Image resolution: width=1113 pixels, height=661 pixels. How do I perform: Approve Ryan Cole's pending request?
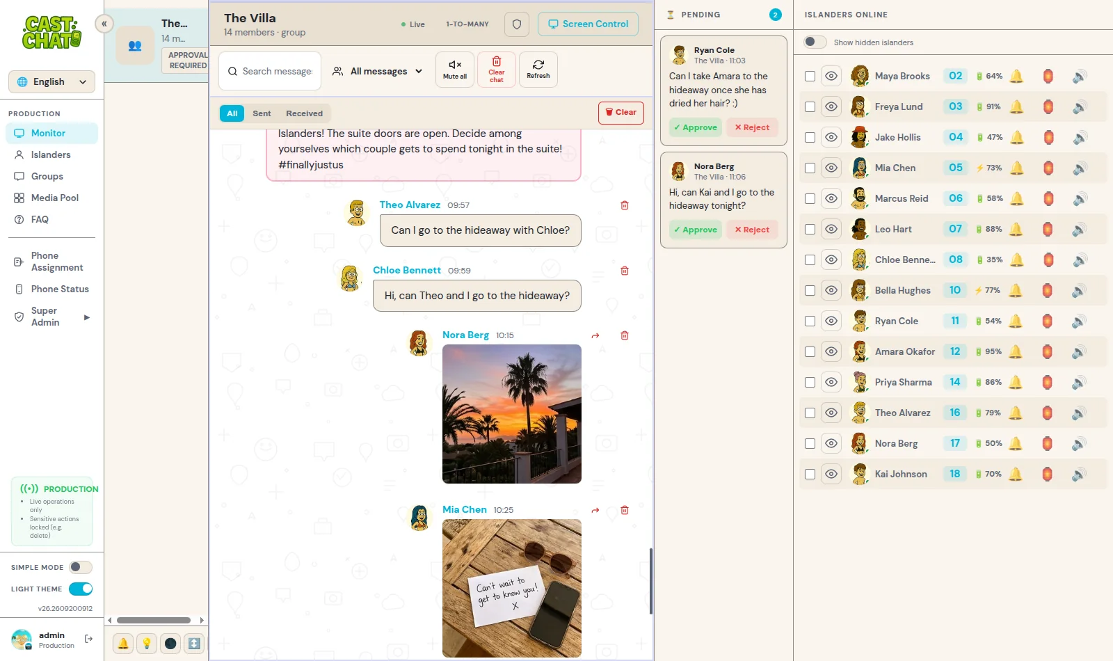tap(696, 127)
